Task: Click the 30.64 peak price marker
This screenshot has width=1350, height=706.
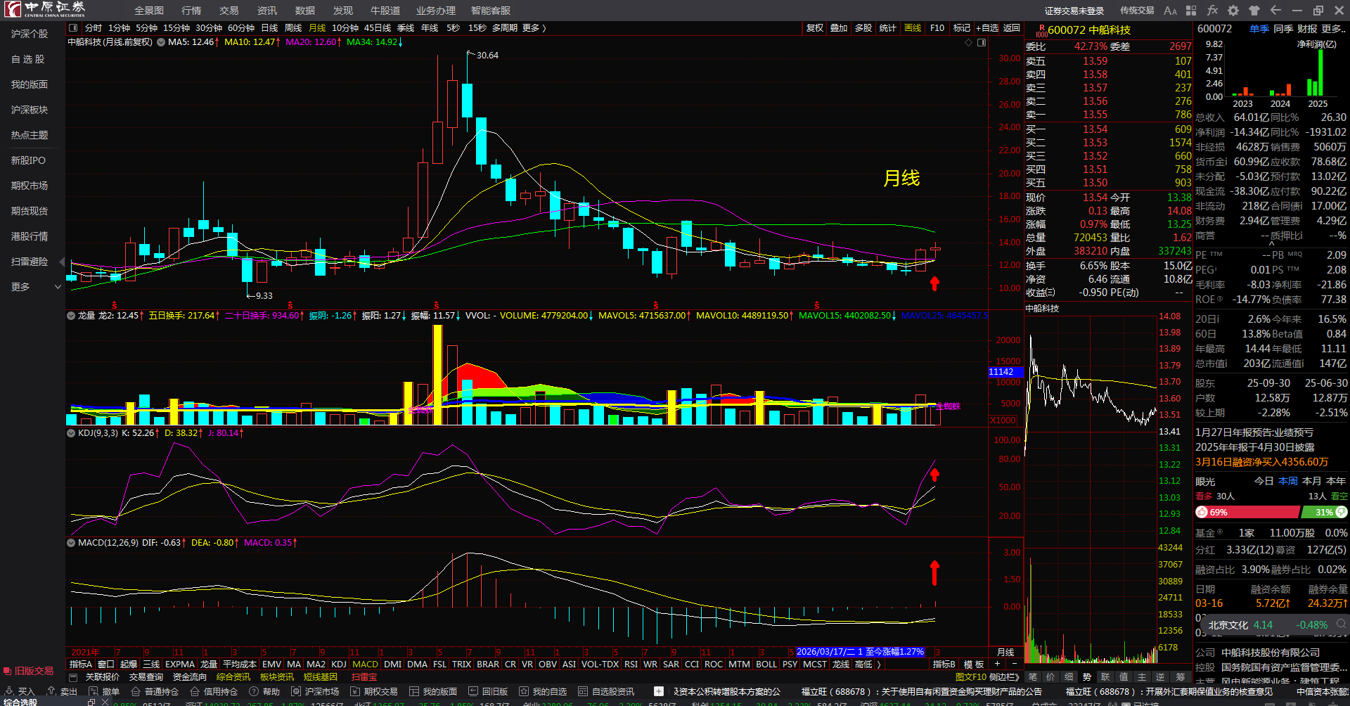Action: [487, 55]
